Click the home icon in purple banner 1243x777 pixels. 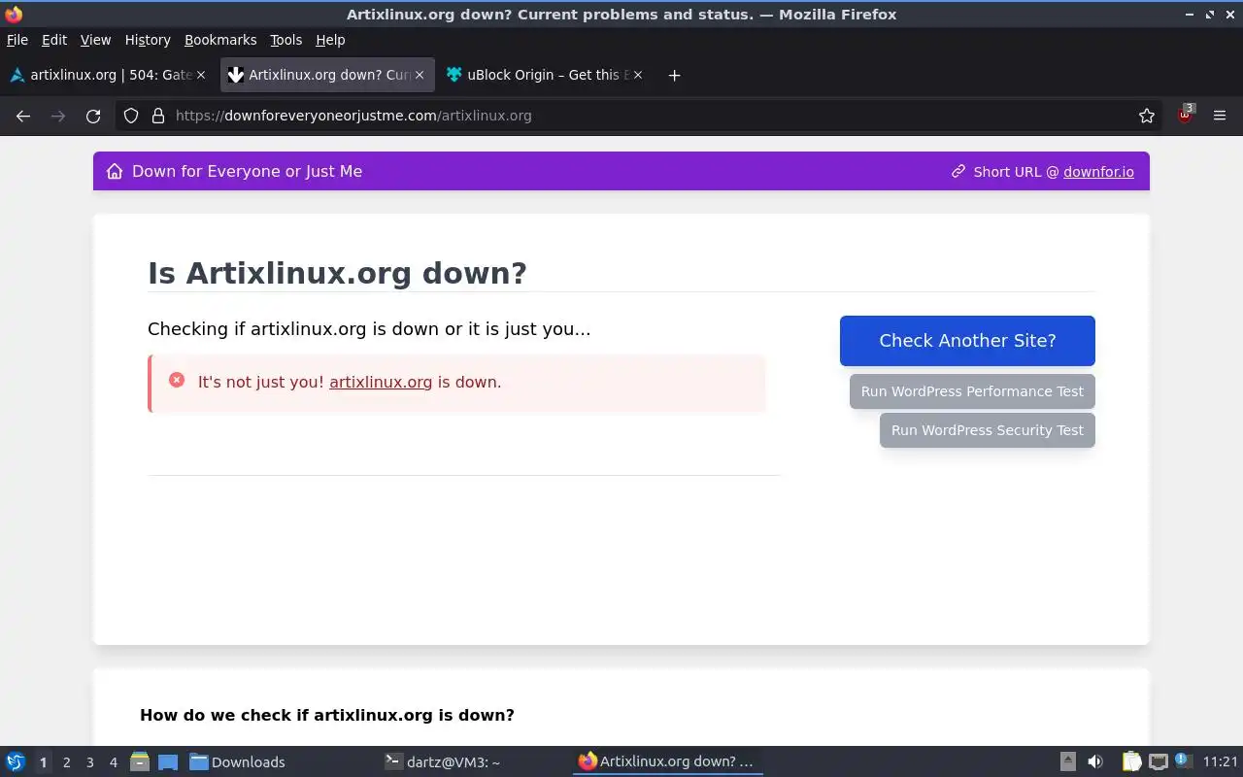115,171
